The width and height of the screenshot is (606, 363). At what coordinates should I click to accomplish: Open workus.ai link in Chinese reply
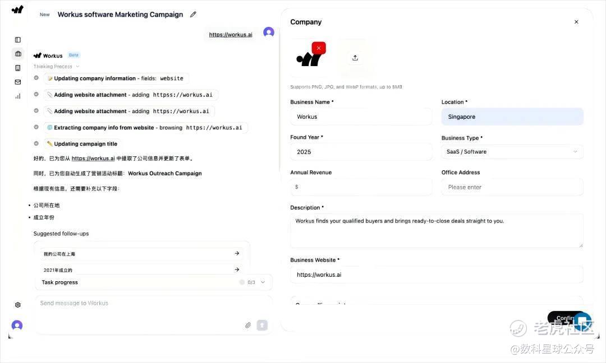click(x=93, y=158)
